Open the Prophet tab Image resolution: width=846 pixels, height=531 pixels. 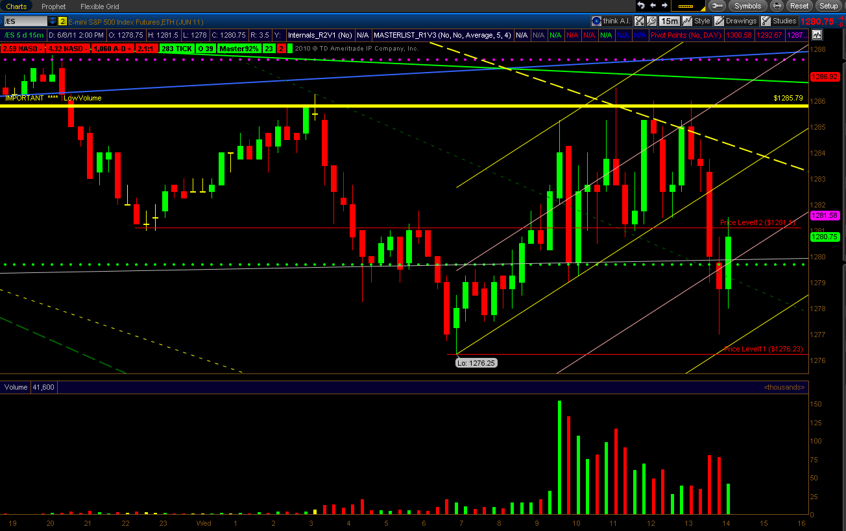(x=54, y=6)
